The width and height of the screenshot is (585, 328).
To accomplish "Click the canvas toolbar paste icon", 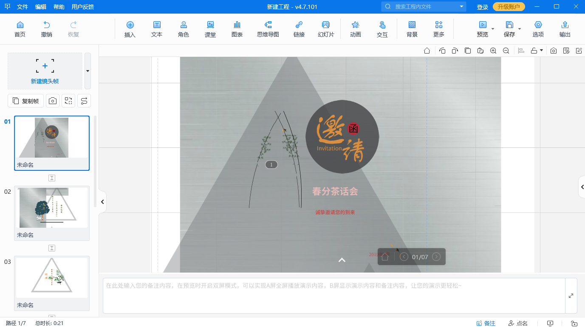I will pos(480,51).
